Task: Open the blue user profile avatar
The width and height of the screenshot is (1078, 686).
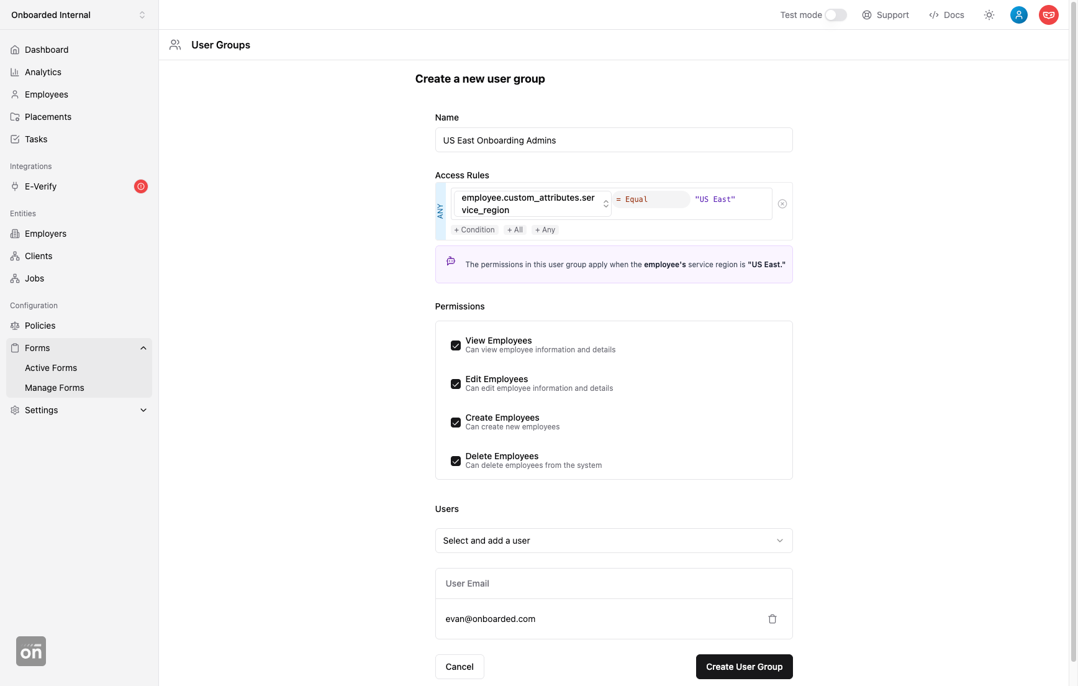Action: pos(1019,15)
